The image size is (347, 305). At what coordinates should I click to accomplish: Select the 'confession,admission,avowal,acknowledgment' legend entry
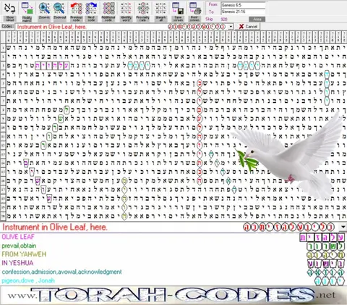pyautogui.click(x=61, y=272)
